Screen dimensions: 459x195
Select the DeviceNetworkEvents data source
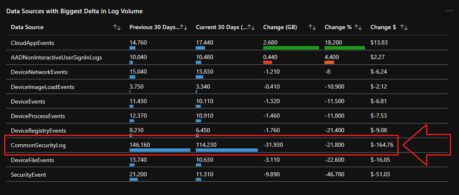pos(39,72)
